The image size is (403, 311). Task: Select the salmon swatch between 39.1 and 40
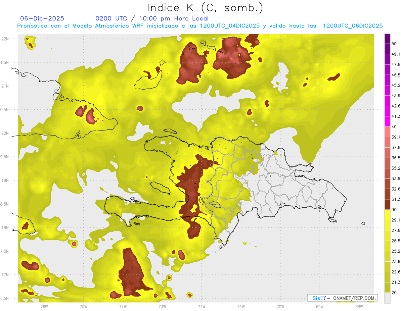(387, 132)
